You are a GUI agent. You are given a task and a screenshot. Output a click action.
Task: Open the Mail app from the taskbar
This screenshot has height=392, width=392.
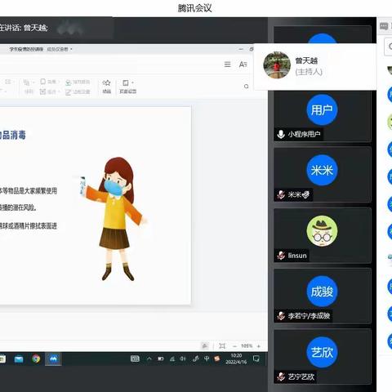[x=19, y=359]
